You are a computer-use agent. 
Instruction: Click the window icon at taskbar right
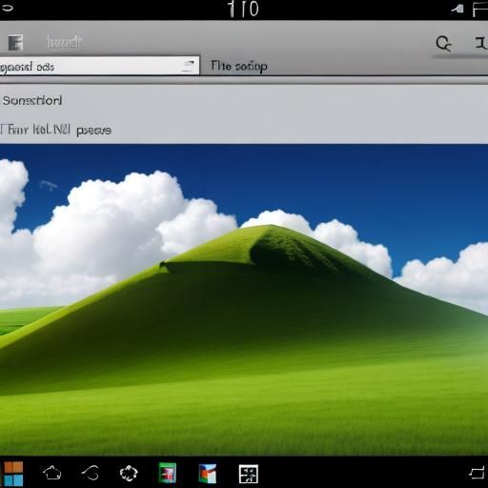click(x=477, y=473)
